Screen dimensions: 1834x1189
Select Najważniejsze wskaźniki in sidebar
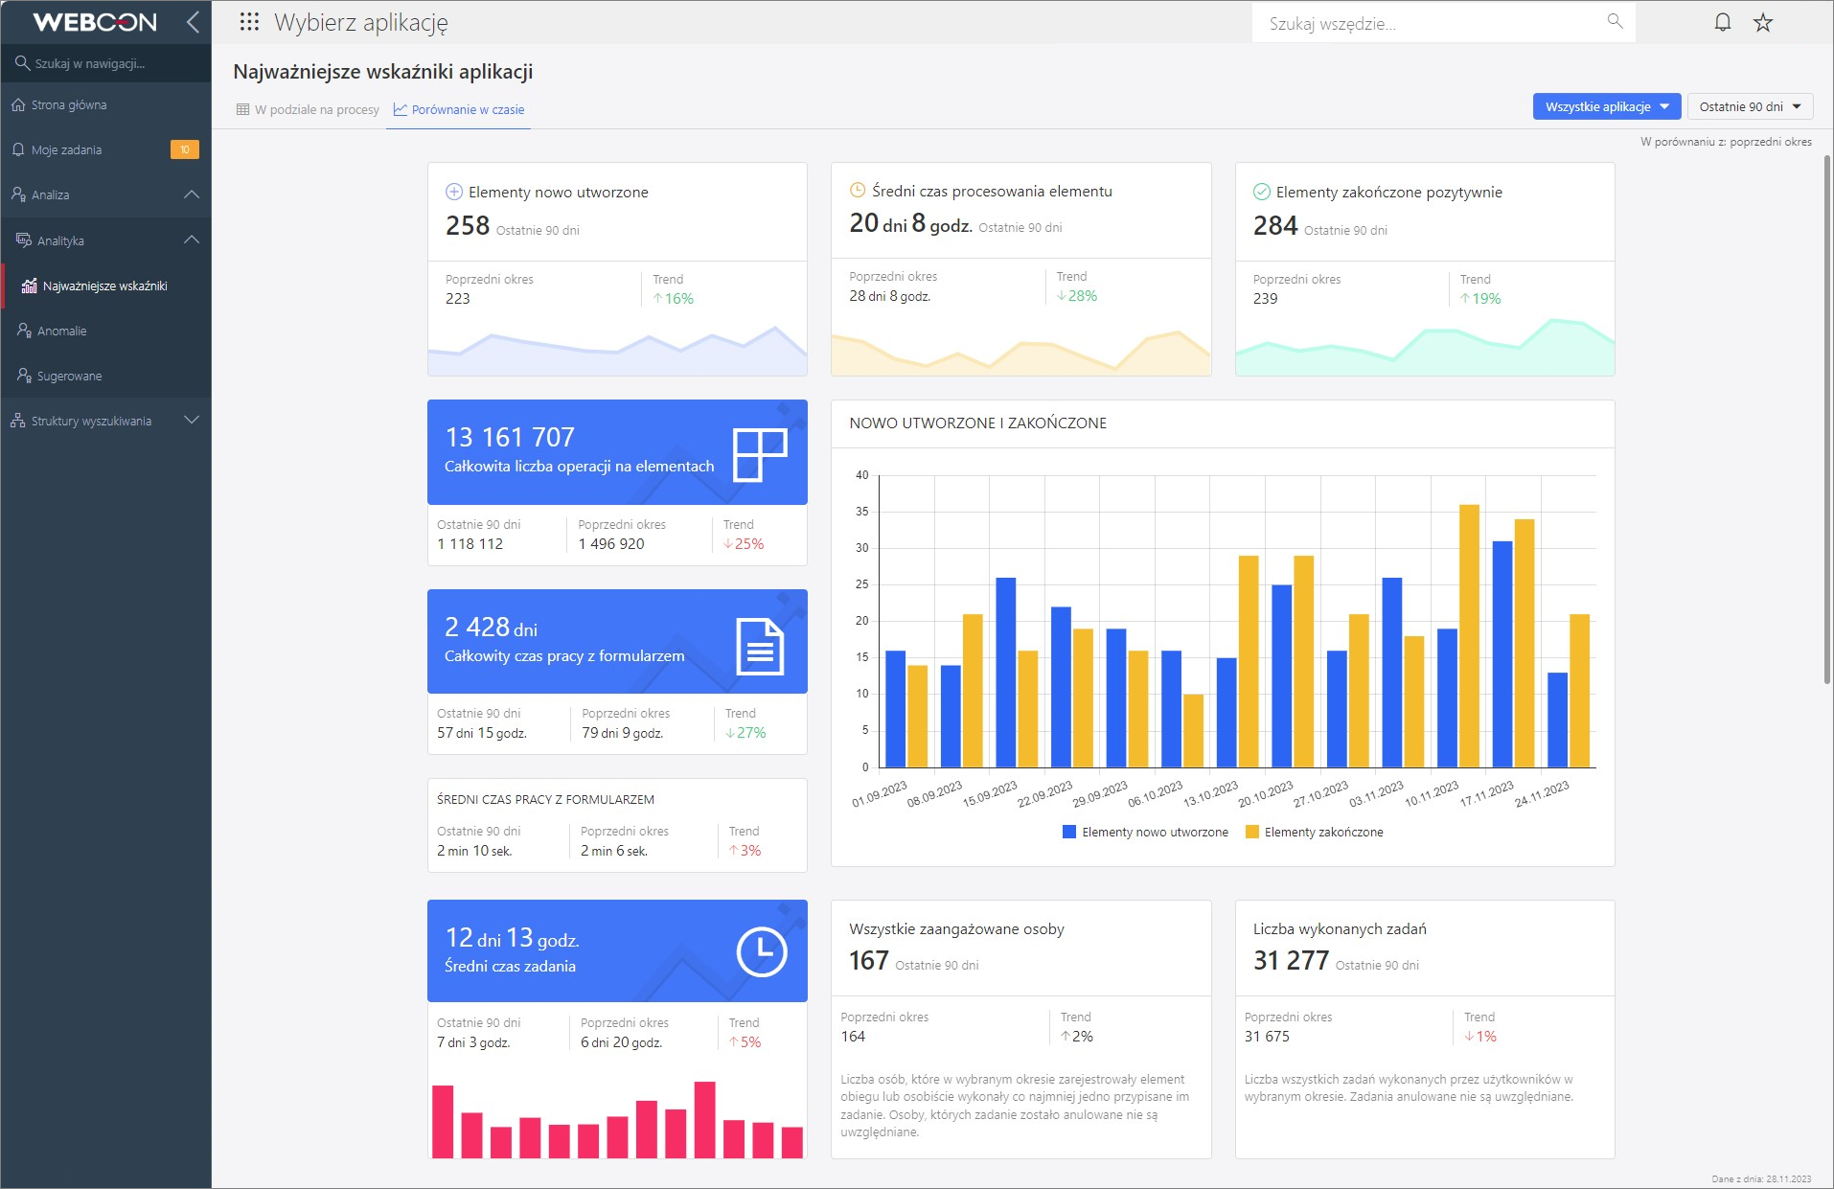point(105,286)
